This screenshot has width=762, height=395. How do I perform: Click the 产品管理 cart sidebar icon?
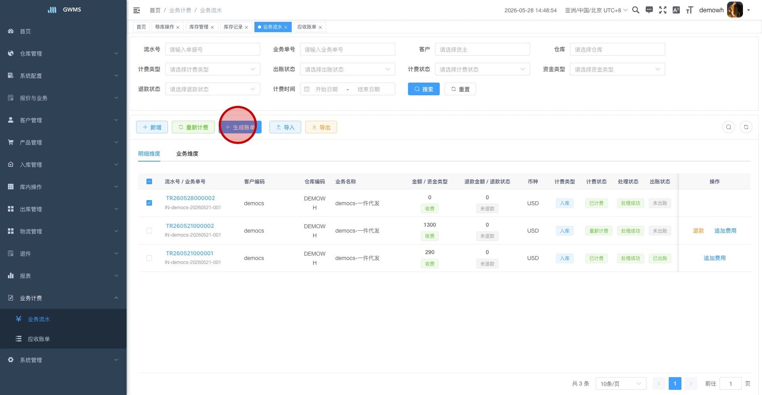[x=11, y=142]
